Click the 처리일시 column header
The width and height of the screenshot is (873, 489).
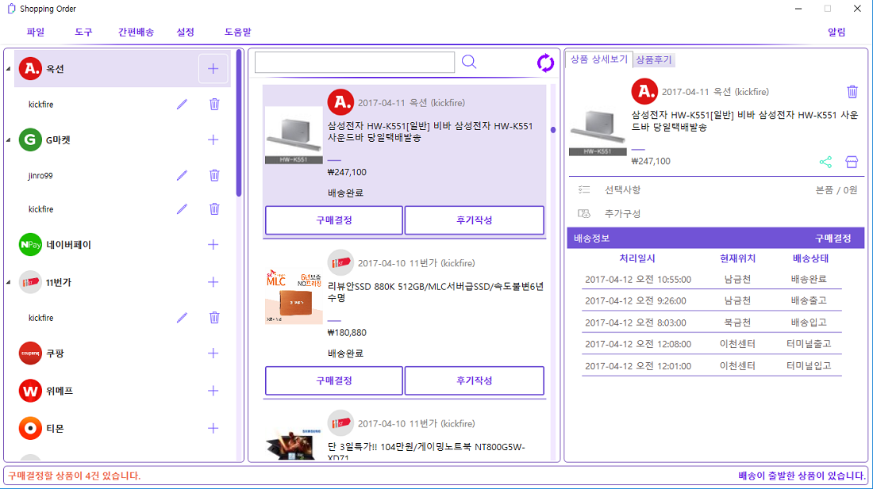pyautogui.click(x=637, y=258)
